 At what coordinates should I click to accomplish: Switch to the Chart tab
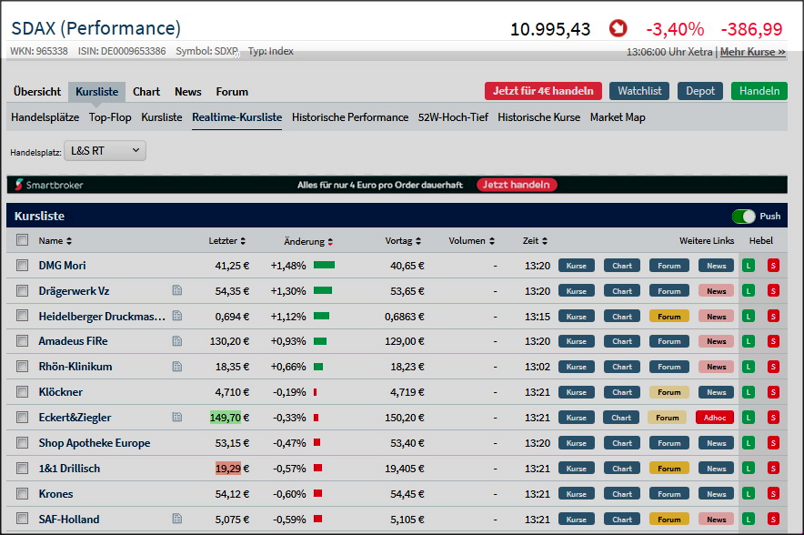146,92
